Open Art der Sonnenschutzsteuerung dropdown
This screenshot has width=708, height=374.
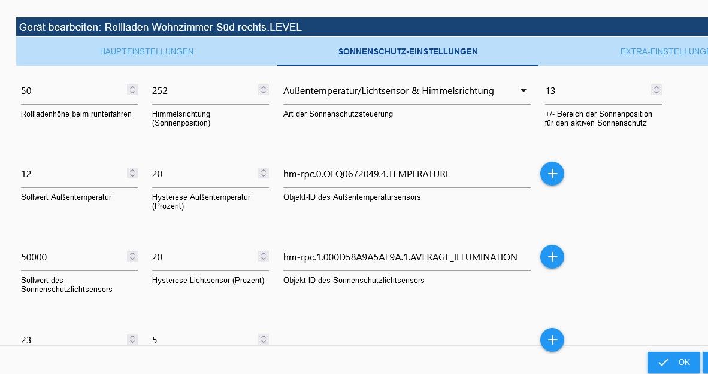406,91
